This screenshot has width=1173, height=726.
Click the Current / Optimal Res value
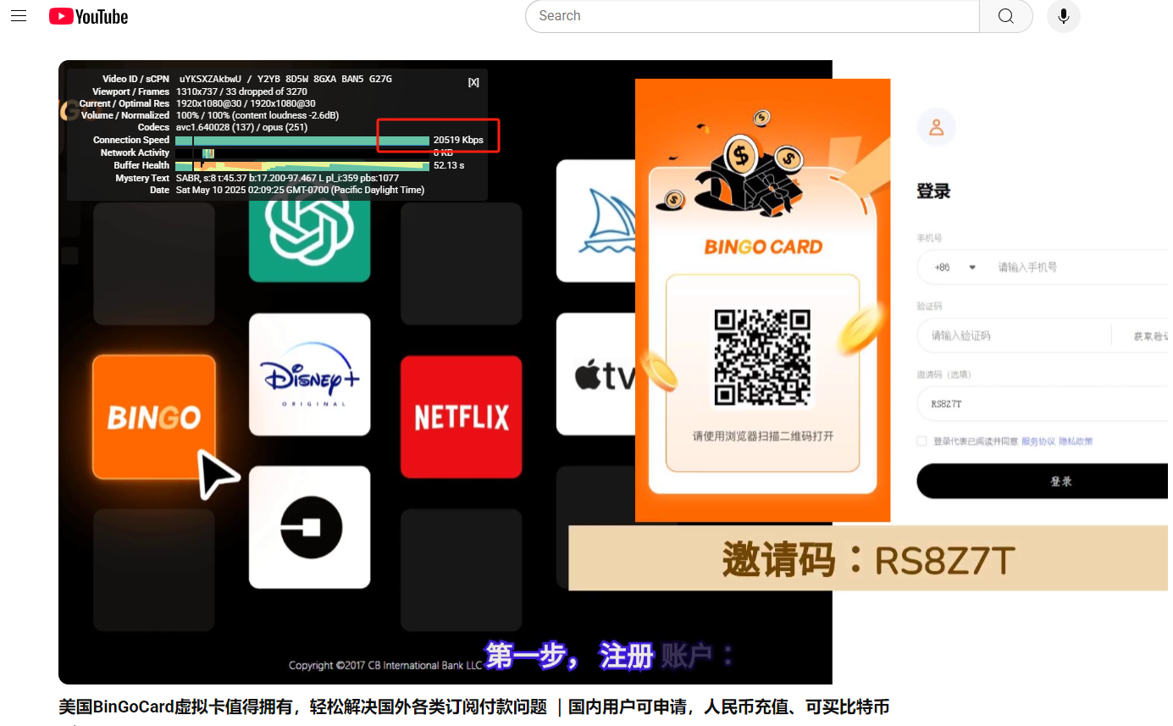click(245, 103)
